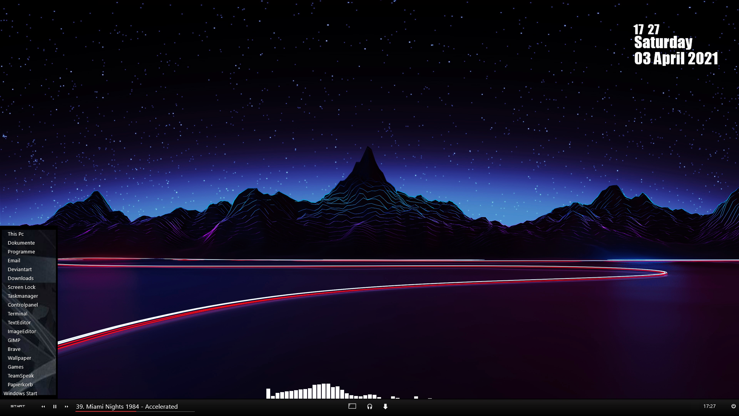Click Windows Start in the launcher

click(x=20, y=393)
